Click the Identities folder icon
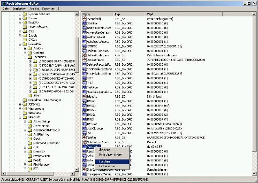The height and width of the screenshot is (183, 258). (30, 57)
